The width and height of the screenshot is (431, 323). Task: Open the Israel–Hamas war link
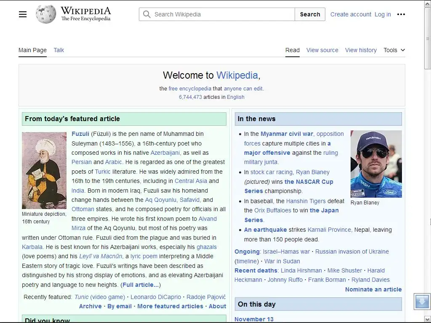286,252
